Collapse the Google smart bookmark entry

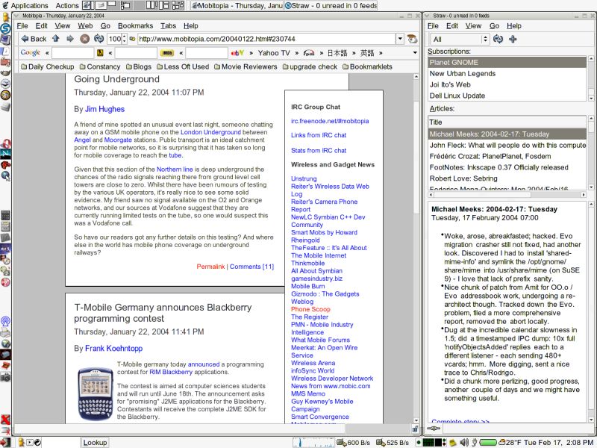pyautogui.click(x=47, y=53)
